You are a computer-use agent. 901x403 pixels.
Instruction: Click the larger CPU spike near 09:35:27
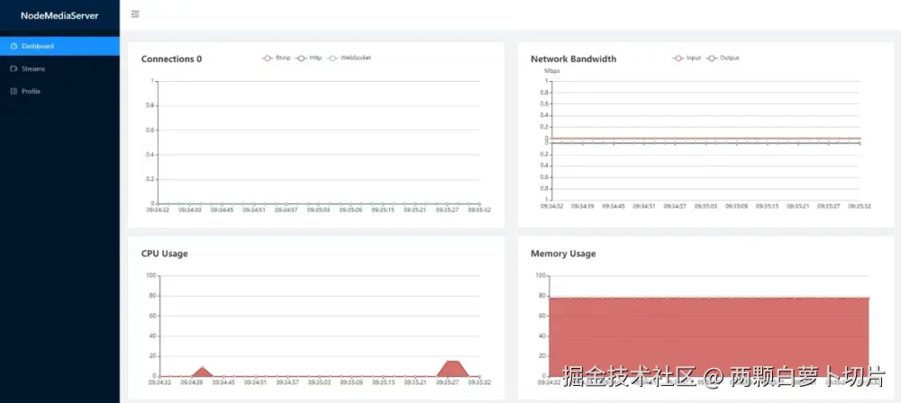[453, 369]
